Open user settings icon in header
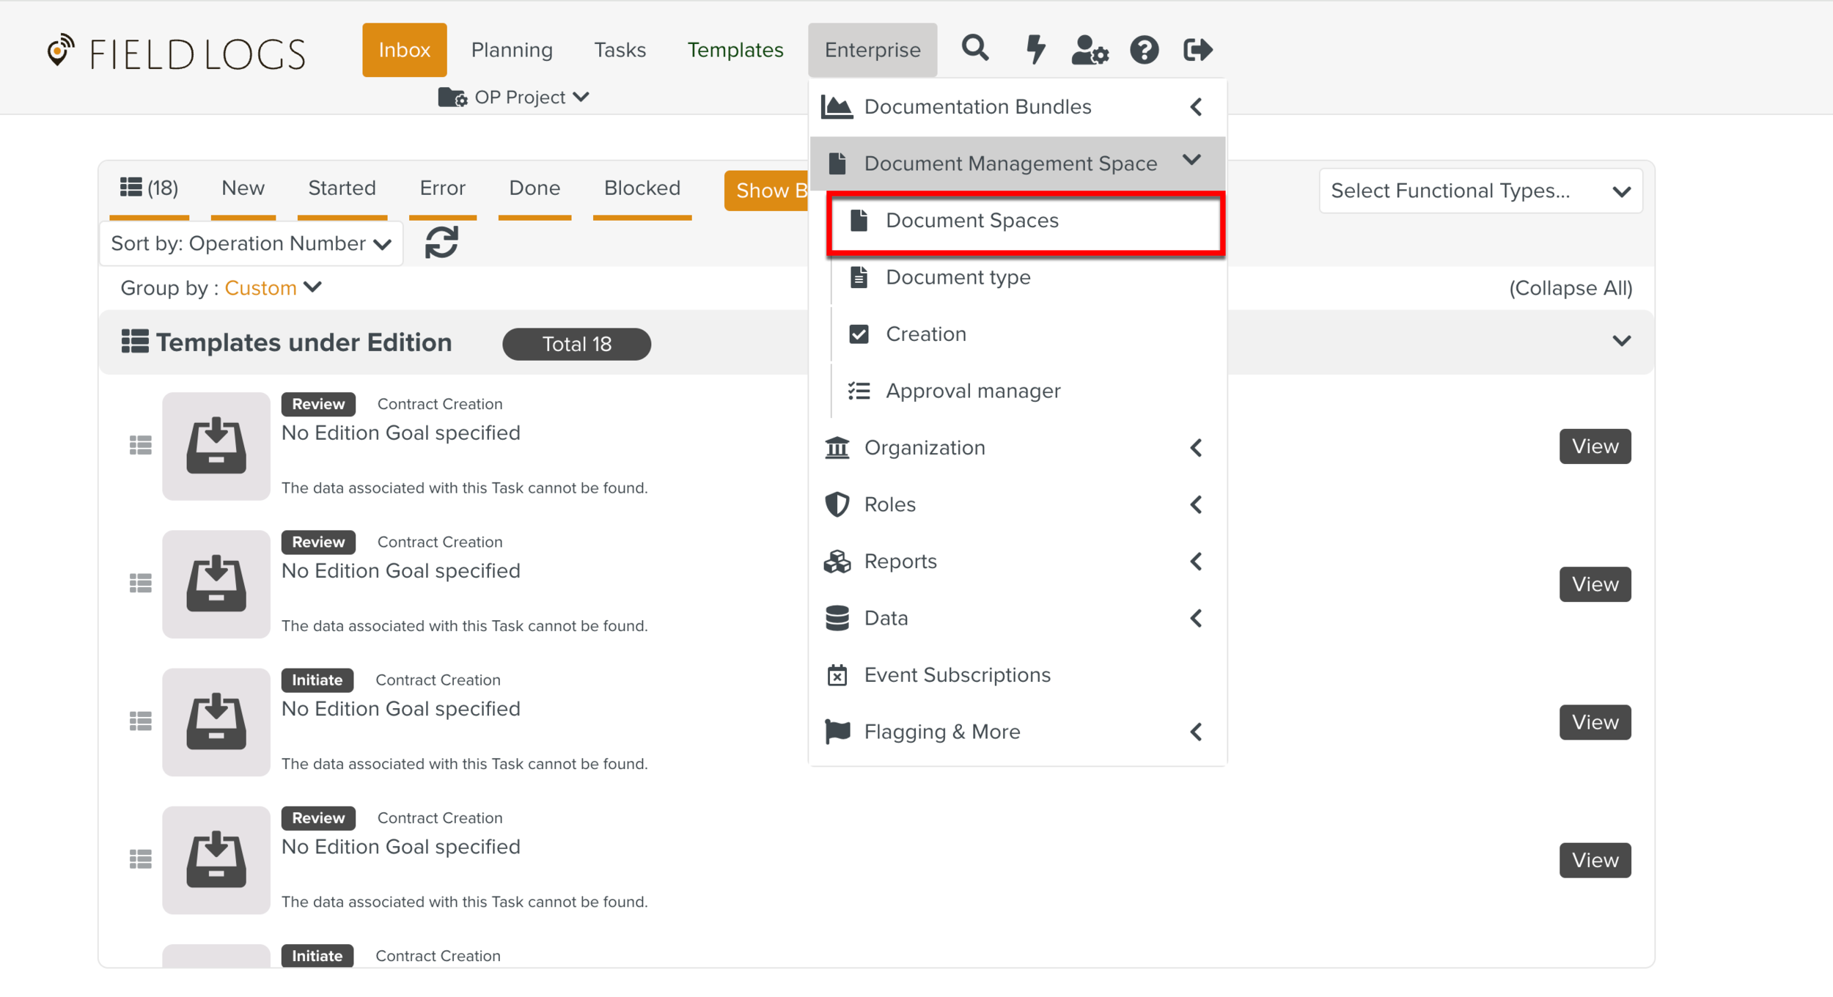 (x=1090, y=50)
